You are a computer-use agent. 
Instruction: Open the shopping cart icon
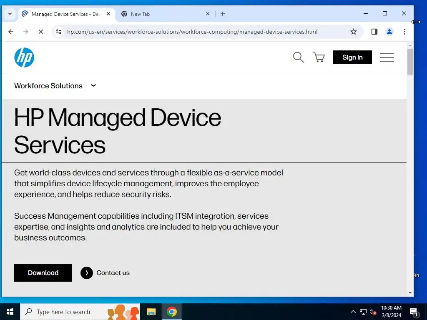[318, 57]
